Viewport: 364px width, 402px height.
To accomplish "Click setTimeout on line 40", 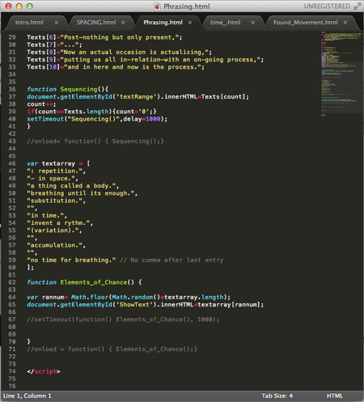I will pos(45,119).
